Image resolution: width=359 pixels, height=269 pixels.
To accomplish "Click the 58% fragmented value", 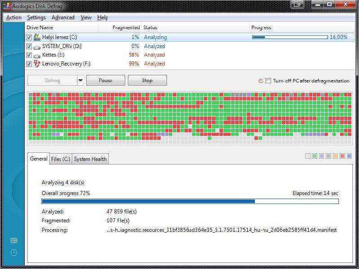I will (134, 55).
